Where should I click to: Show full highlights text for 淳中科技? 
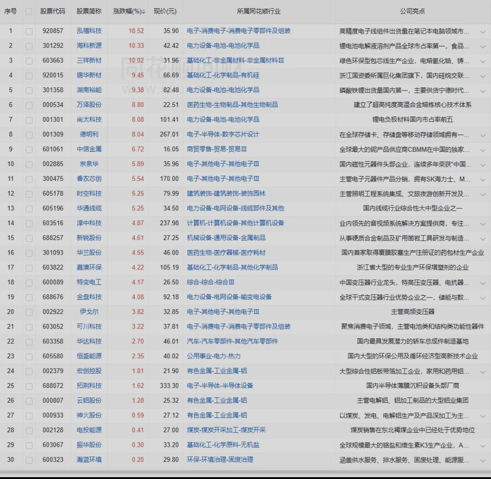(482, 224)
